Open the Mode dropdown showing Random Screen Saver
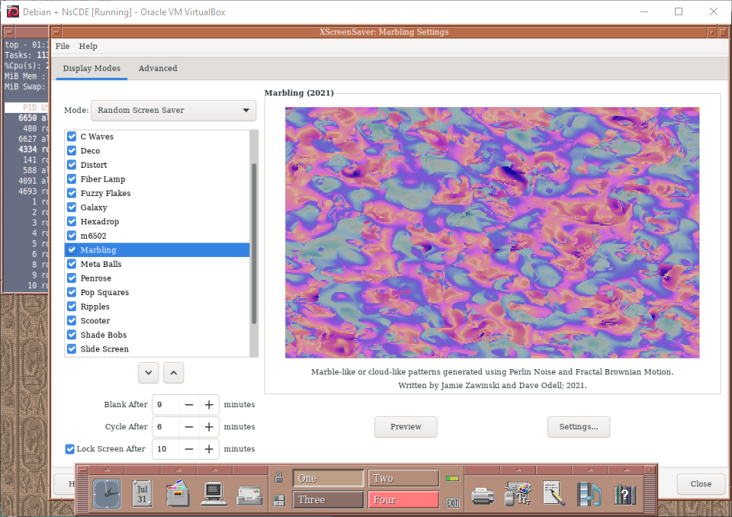The width and height of the screenshot is (732, 517). [173, 111]
